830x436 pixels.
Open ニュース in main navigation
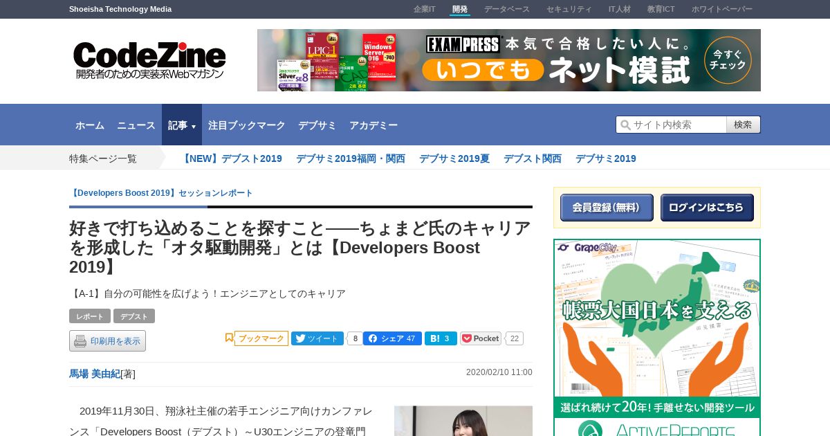coord(136,125)
